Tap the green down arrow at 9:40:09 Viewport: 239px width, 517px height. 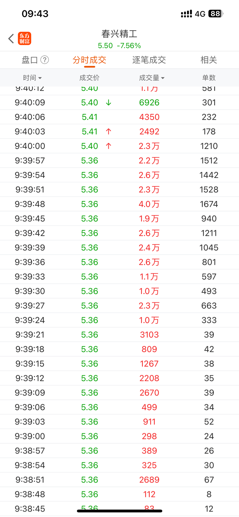pos(108,102)
